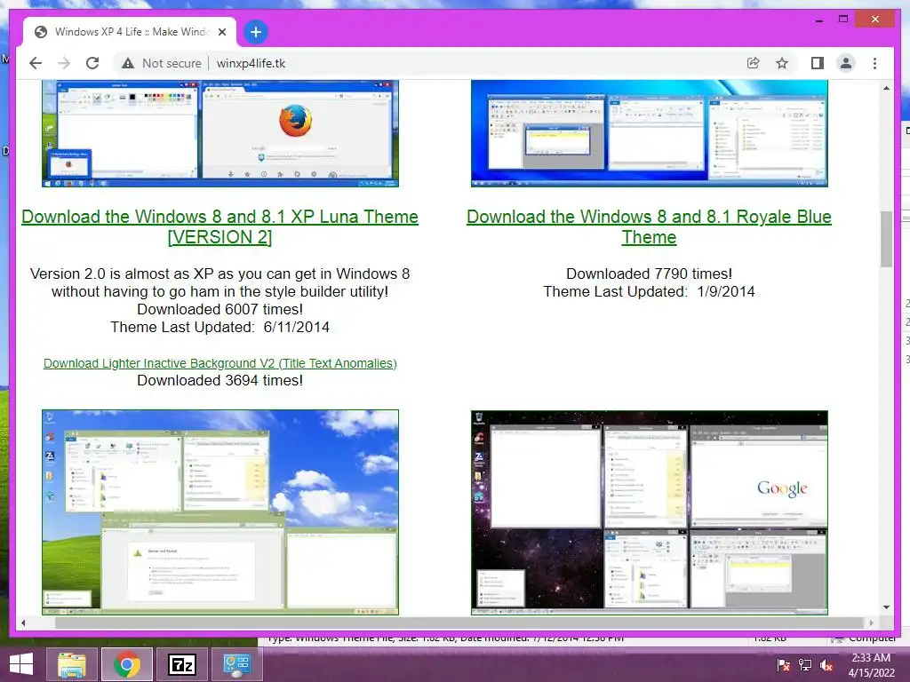Screen dimensions: 910x682
Task: Maximize the Chrome window
Action: tap(843, 20)
